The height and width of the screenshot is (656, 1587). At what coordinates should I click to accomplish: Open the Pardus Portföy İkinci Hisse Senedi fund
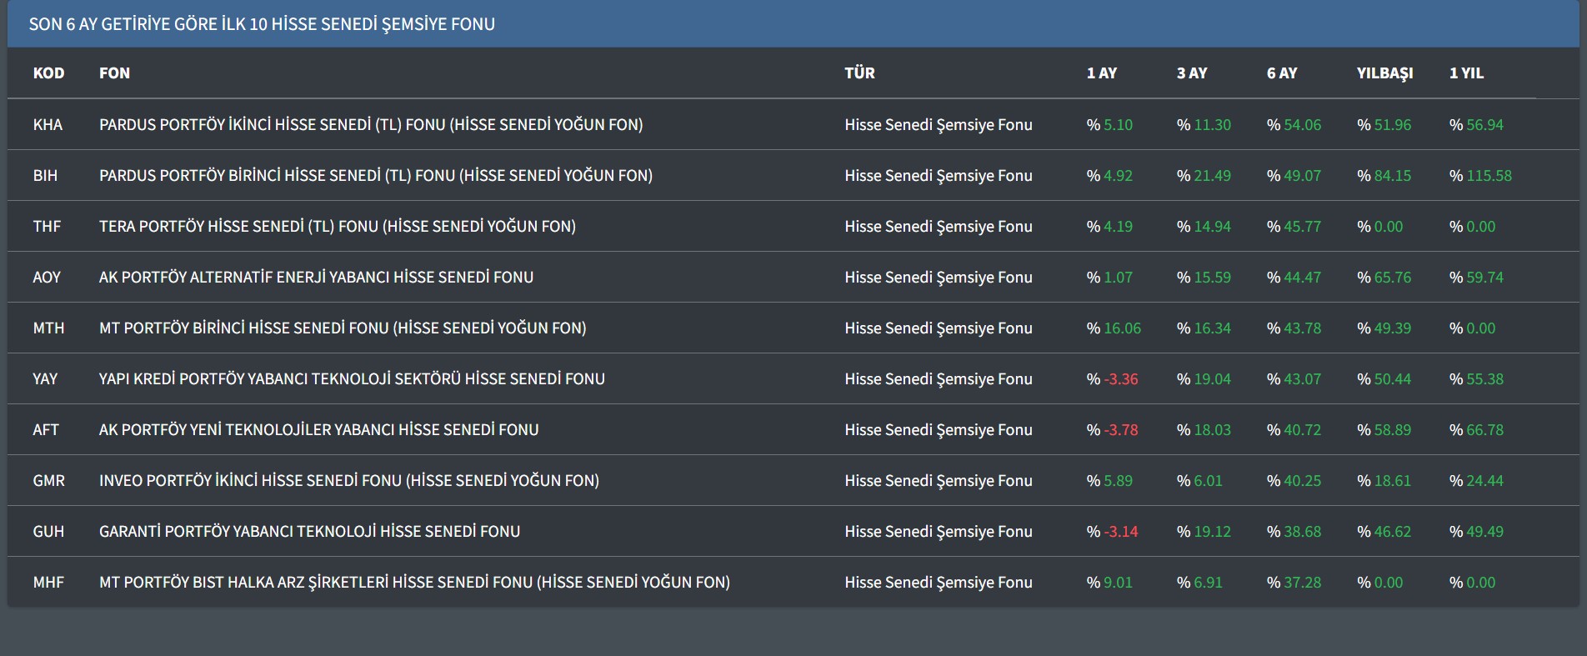pos(371,125)
